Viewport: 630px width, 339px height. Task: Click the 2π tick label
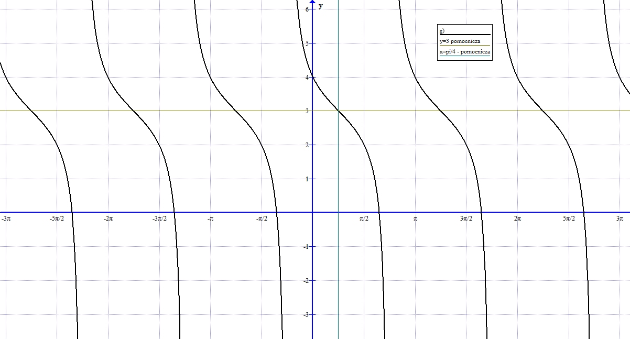[x=517, y=218]
